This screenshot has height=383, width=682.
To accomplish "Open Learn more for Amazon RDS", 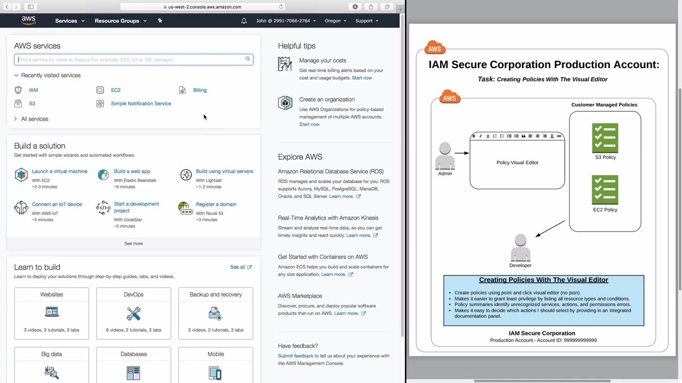I will (x=345, y=196).
